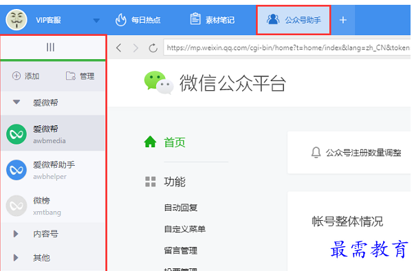Screen dimensions: 414x271
Task: Click the 管理 folder icon
Action: pyautogui.click(x=71, y=76)
